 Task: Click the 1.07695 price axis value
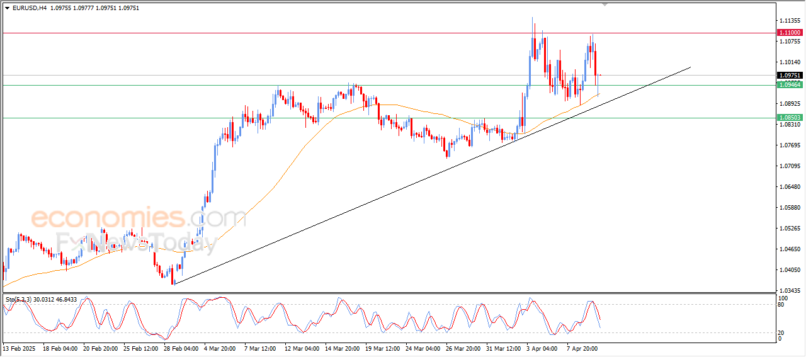(x=790, y=145)
